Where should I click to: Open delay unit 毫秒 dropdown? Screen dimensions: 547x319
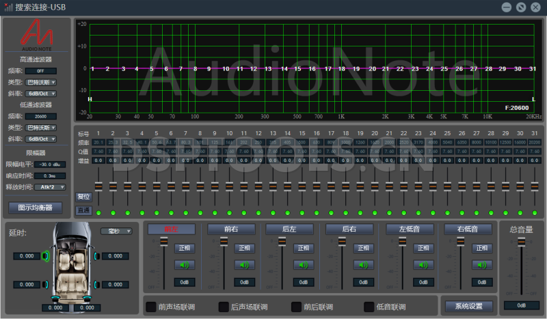pyautogui.click(x=116, y=231)
